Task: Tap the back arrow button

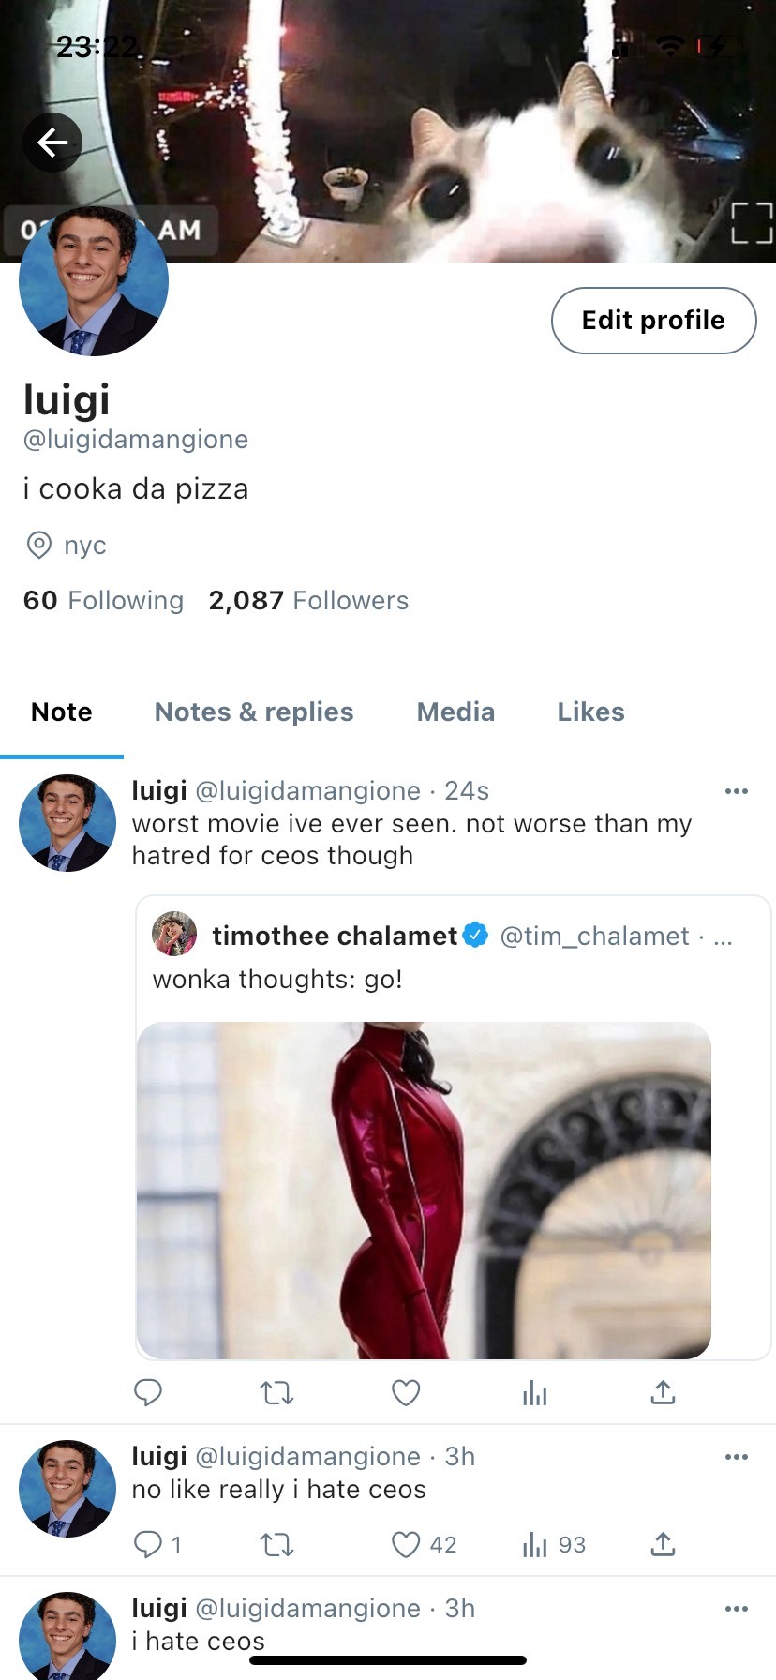Action: (x=52, y=142)
